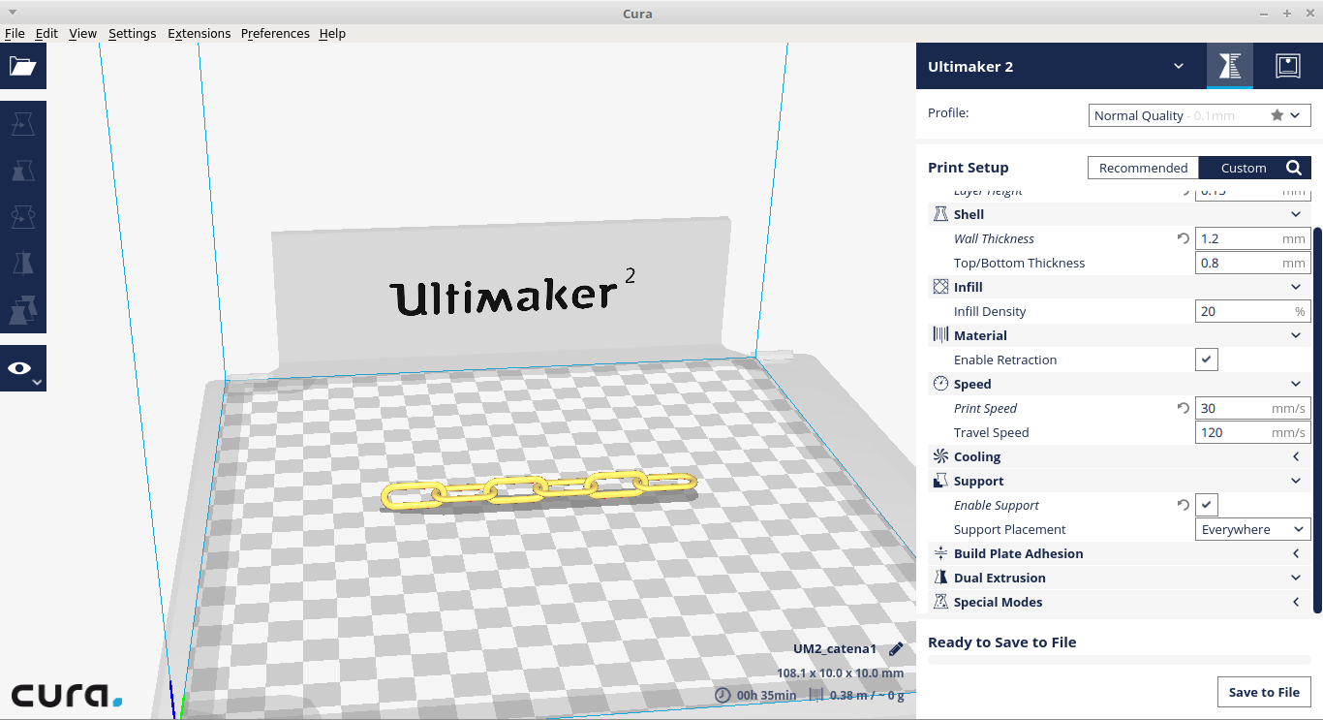
Task: Reset Enable Support with revert arrow
Action: [x=1183, y=505]
